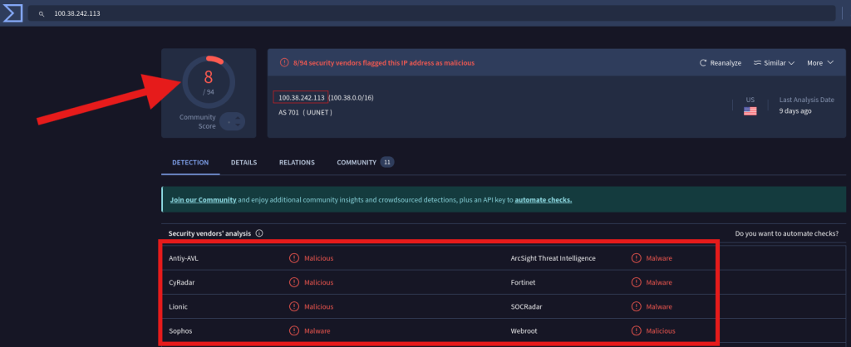This screenshot has height=347, width=851.
Task: Click the warning icon in the Webroot row
Action: pyautogui.click(x=636, y=330)
